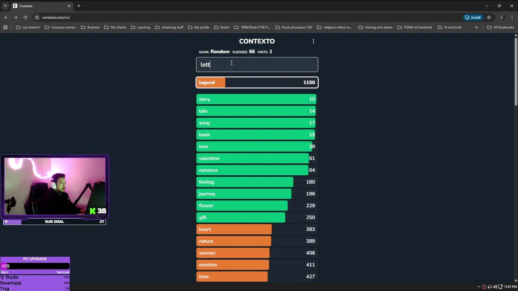
Task: Open the My Clients bookmark folder
Action: tap(115, 27)
